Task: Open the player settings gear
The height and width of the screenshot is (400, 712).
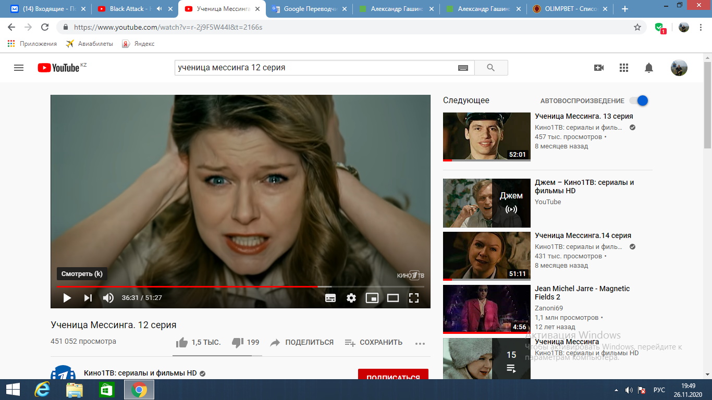Action: pos(351,298)
